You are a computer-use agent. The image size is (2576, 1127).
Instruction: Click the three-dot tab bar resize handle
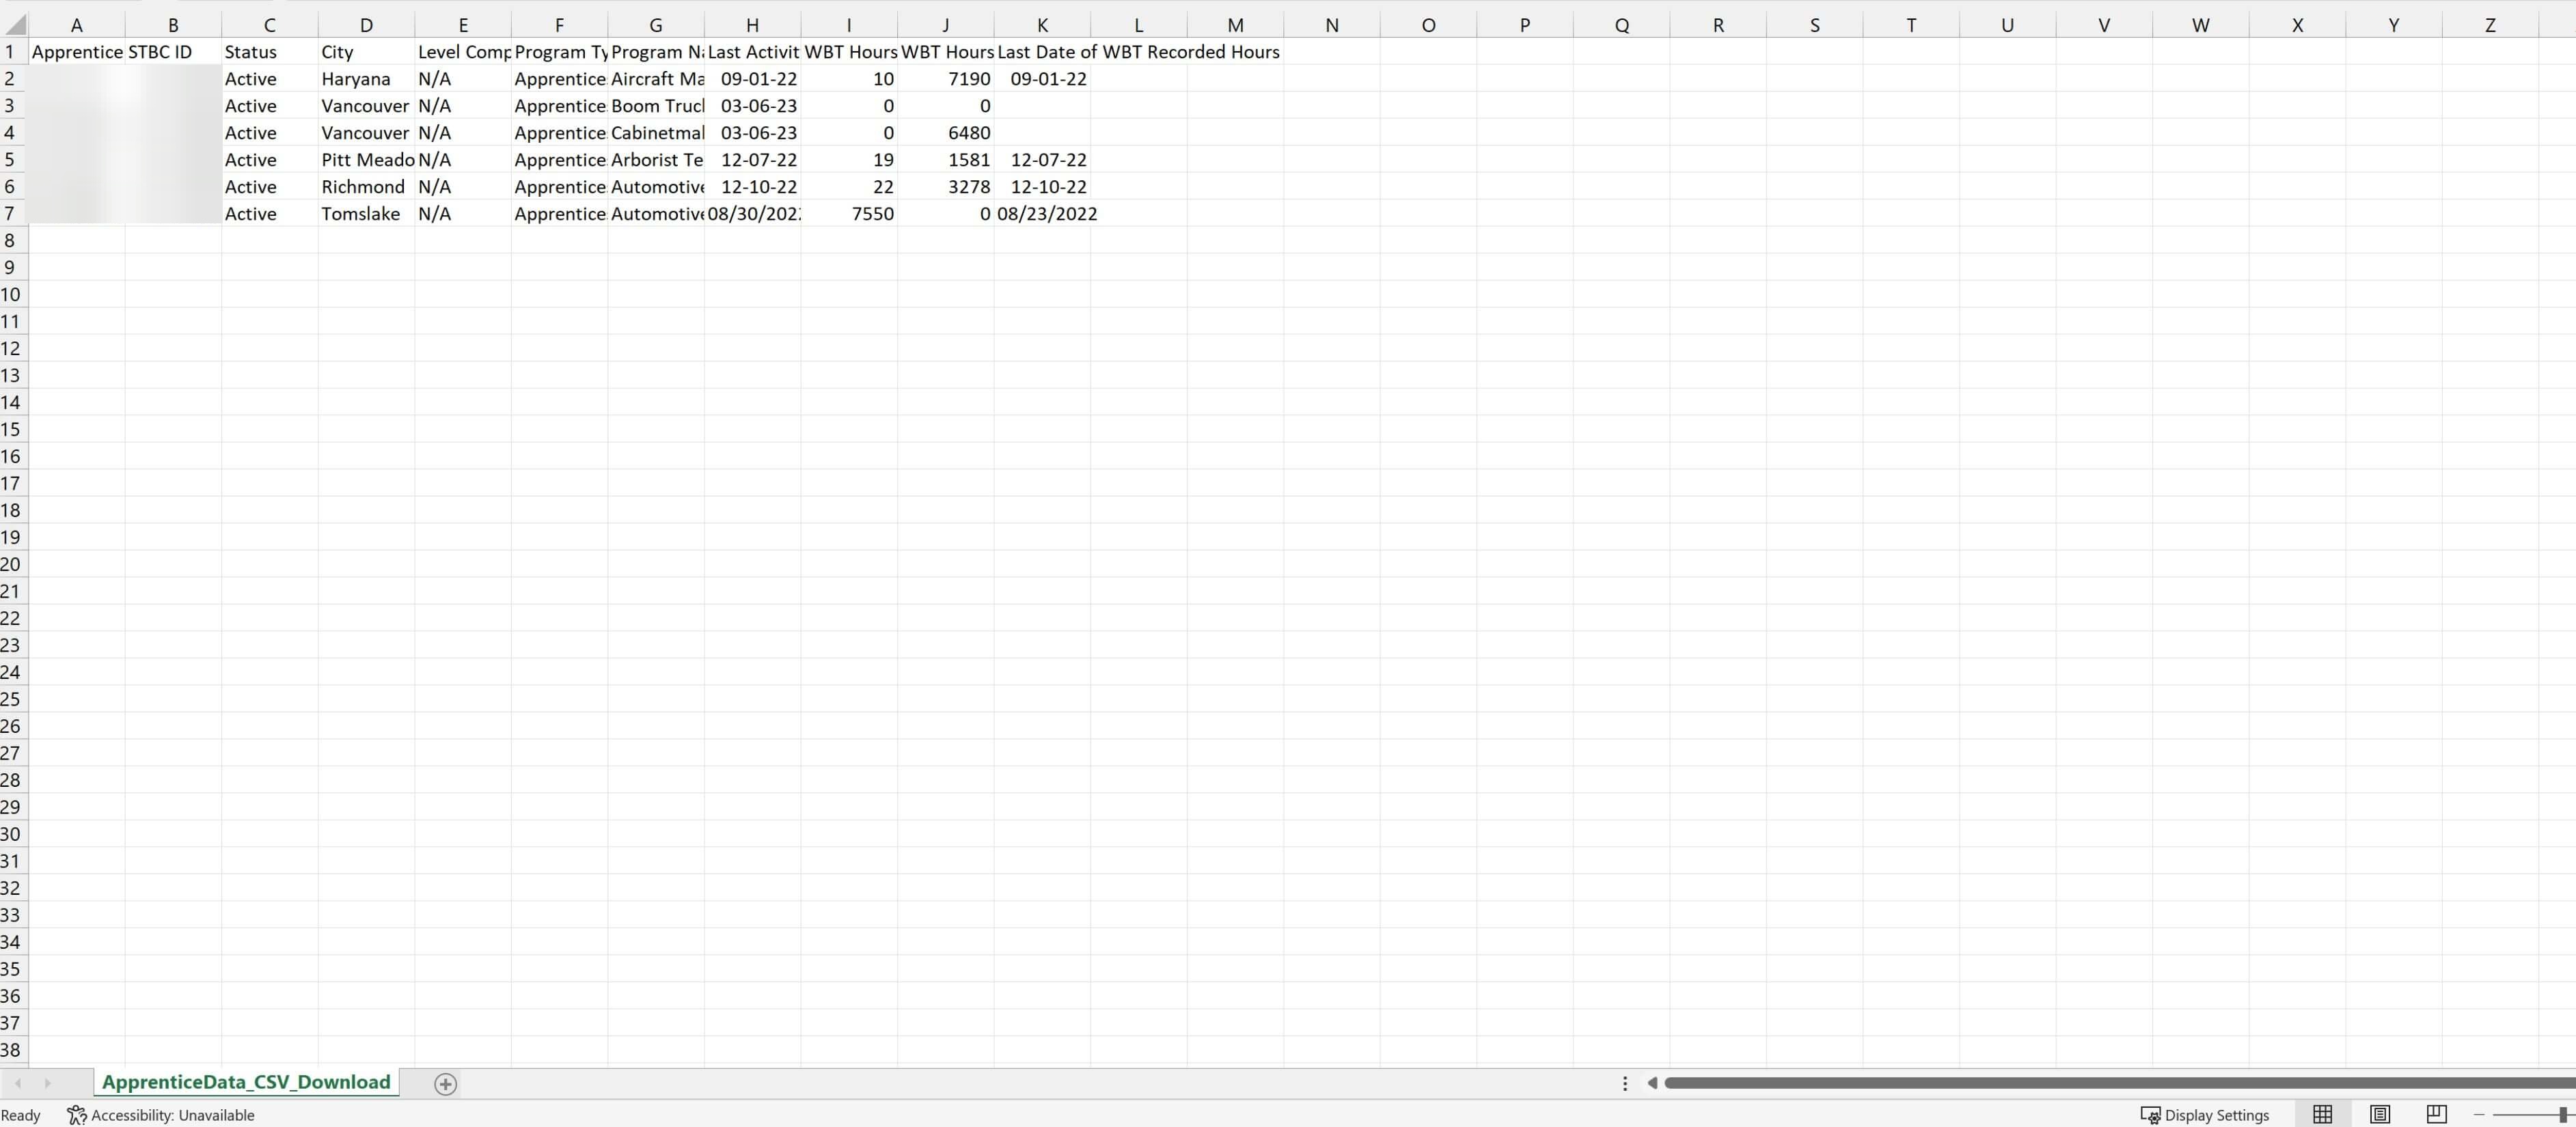[x=1625, y=1083]
